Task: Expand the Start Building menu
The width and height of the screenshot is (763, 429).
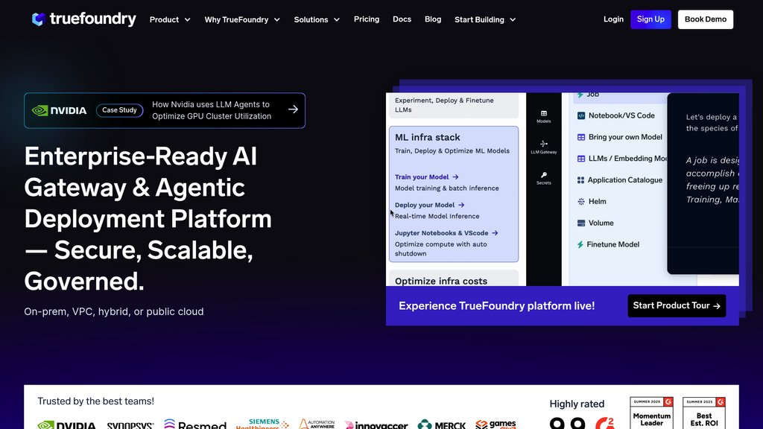Action: [484, 19]
